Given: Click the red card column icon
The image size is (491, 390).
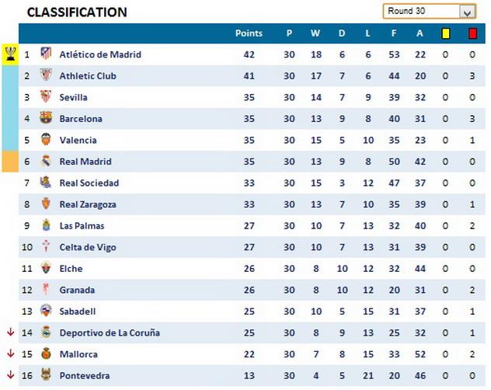Looking at the screenshot, I should [x=472, y=33].
